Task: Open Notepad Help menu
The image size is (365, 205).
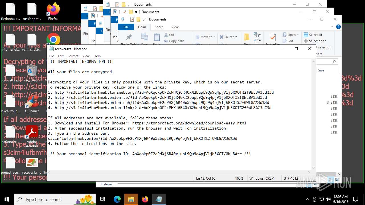Action: (x=97, y=56)
